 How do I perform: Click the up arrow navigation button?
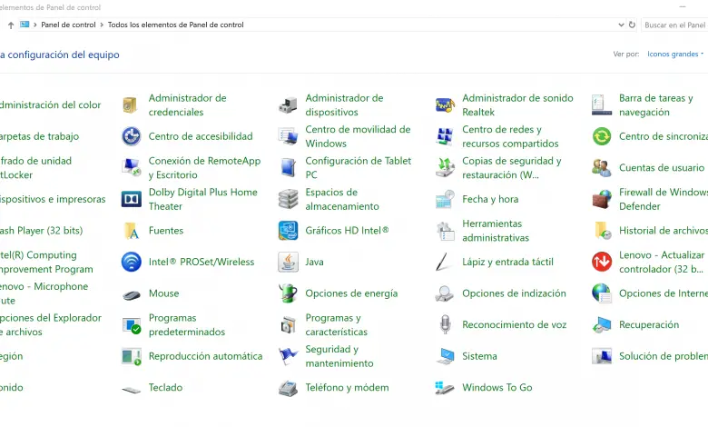11,25
